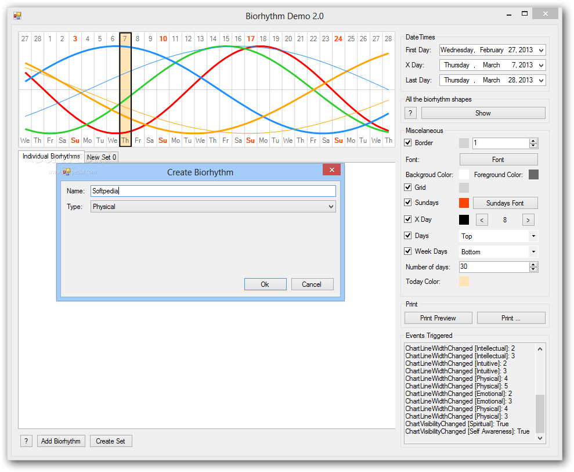This screenshot has width=574, height=472.
Task: Open the X Day date picker dropdown
Action: [x=541, y=65]
